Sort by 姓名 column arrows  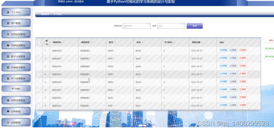coord(143,42)
